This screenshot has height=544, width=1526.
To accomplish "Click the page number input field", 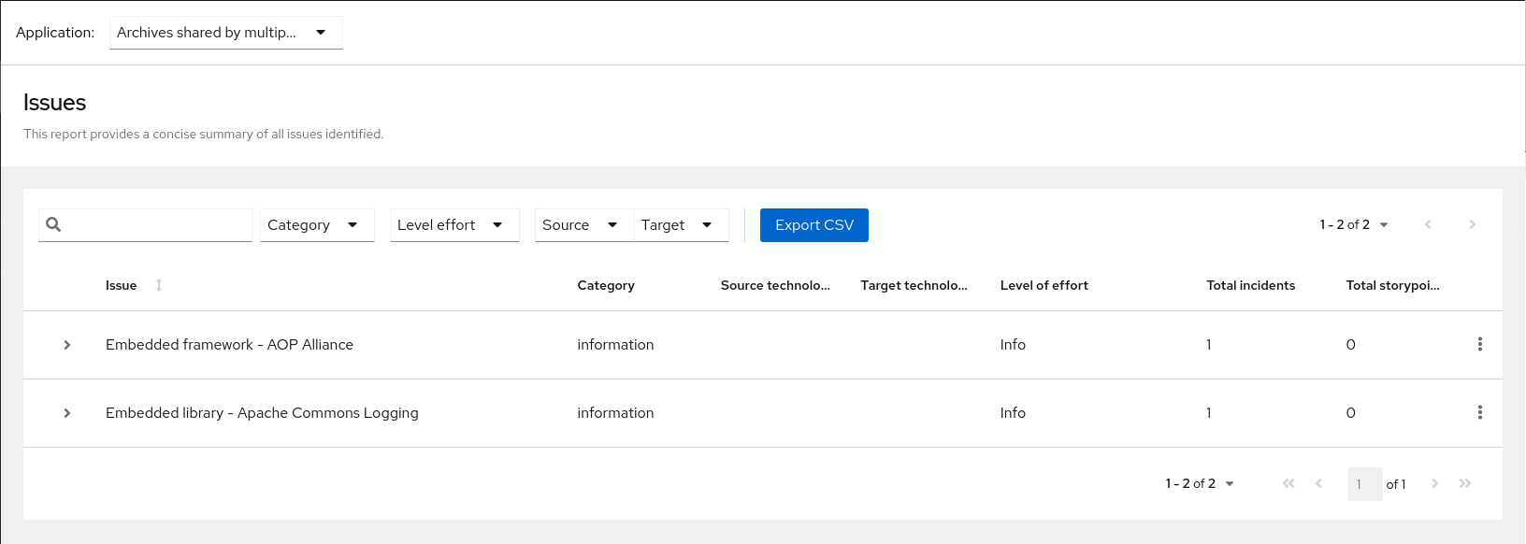I will 1364,484.
